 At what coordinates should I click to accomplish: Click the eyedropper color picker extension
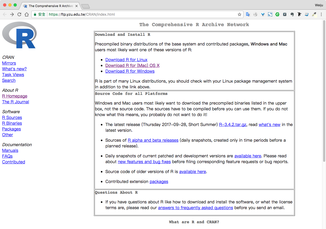point(314,14)
